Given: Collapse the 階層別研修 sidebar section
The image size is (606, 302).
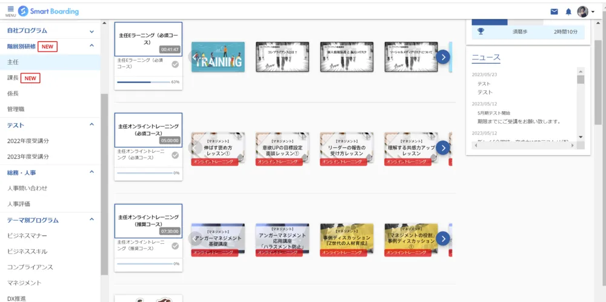Looking at the screenshot, I should click(x=92, y=46).
